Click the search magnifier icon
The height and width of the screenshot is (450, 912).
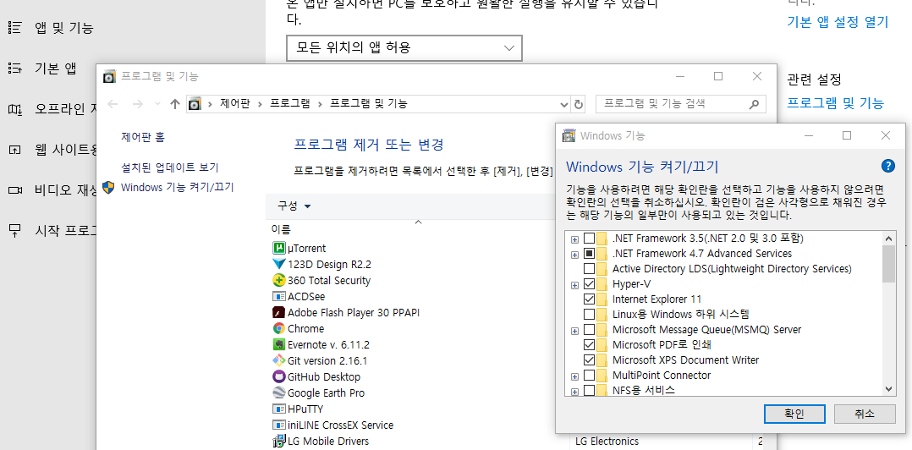(755, 104)
